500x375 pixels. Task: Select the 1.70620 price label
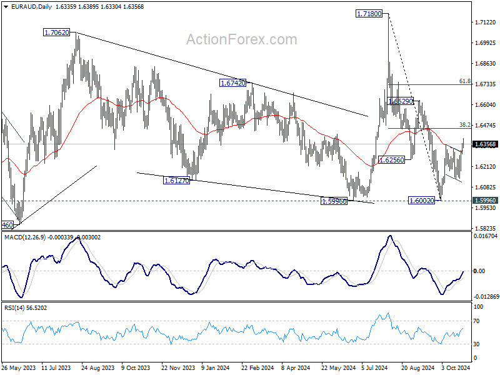[56, 32]
